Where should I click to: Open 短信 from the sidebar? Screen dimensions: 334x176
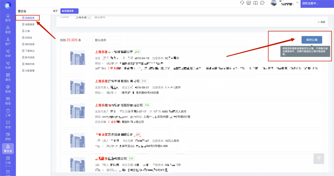point(8,101)
